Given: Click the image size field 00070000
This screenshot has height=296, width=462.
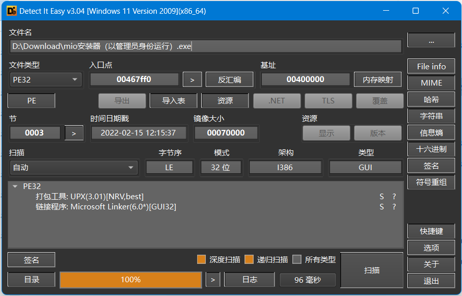Looking at the screenshot, I should click(x=226, y=132).
